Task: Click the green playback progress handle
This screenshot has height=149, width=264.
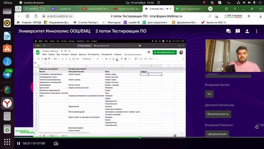Action: (140, 137)
